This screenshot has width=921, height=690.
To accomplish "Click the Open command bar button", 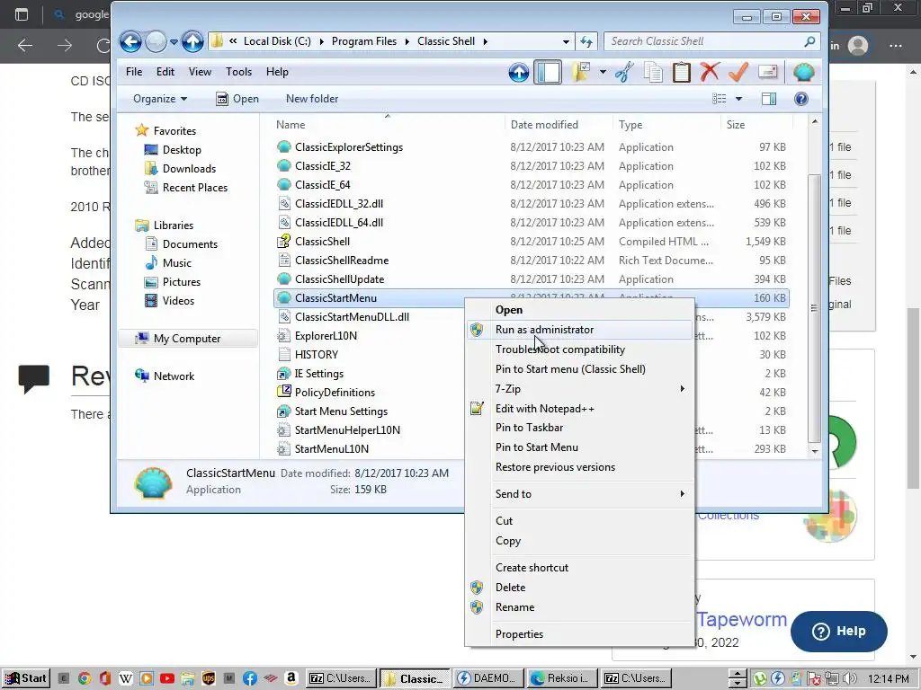I will coord(237,99).
